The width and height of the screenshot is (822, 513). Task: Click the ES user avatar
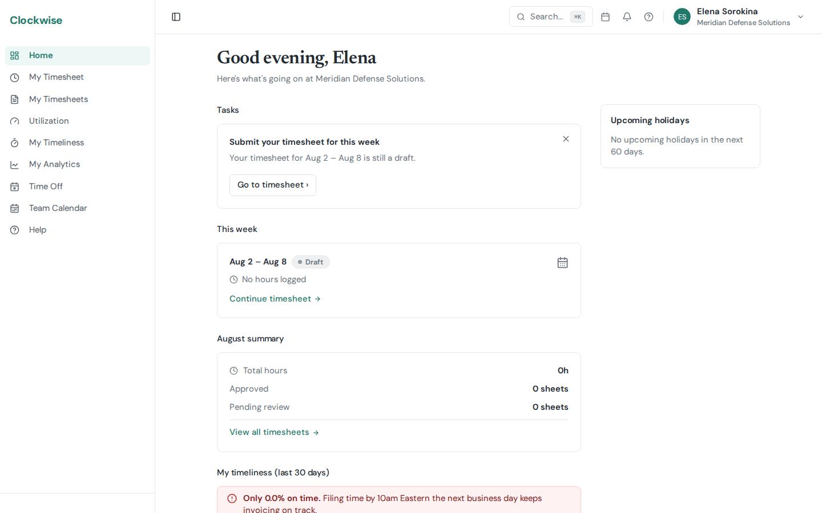(682, 17)
